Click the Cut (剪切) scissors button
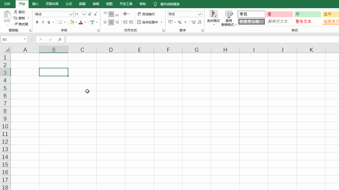The image size is (339, 190). pyautogui.click(x=19, y=12)
